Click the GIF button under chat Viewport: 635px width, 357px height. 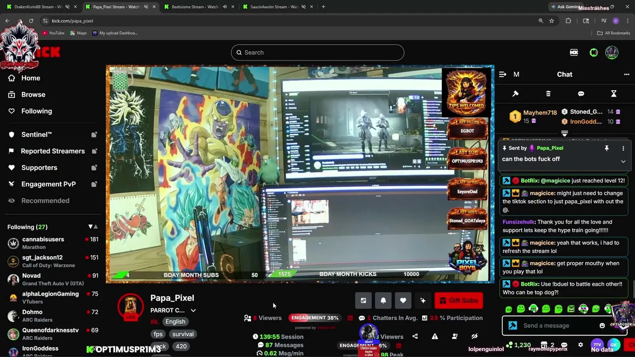coord(614,345)
